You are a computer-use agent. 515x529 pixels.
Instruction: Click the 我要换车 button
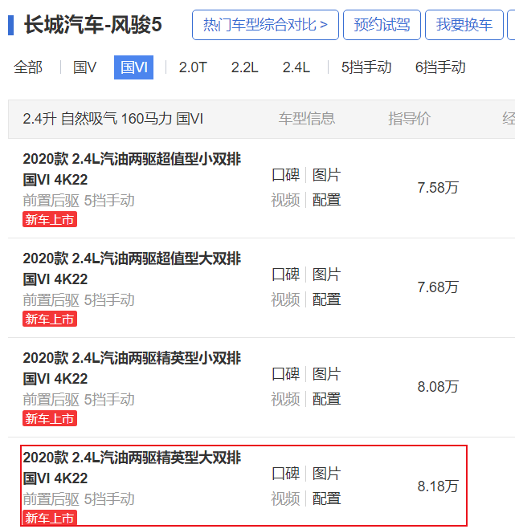(x=464, y=25)
